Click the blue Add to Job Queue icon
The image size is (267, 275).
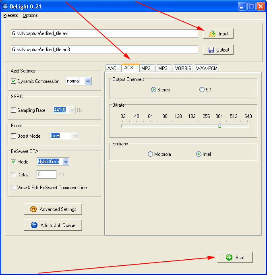tap(34, 225)
